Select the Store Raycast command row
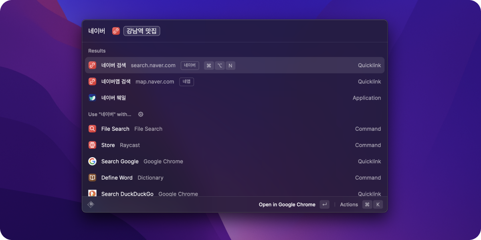Image resolution: width=481 pixels, height=240 pixels. coord(234,145)
